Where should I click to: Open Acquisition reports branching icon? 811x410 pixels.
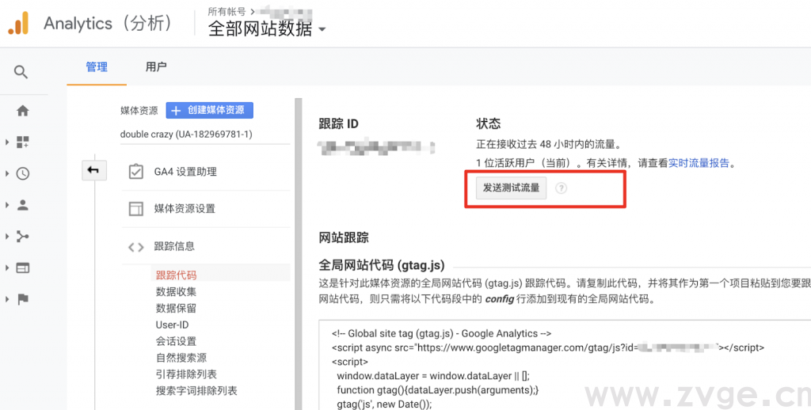23,237
